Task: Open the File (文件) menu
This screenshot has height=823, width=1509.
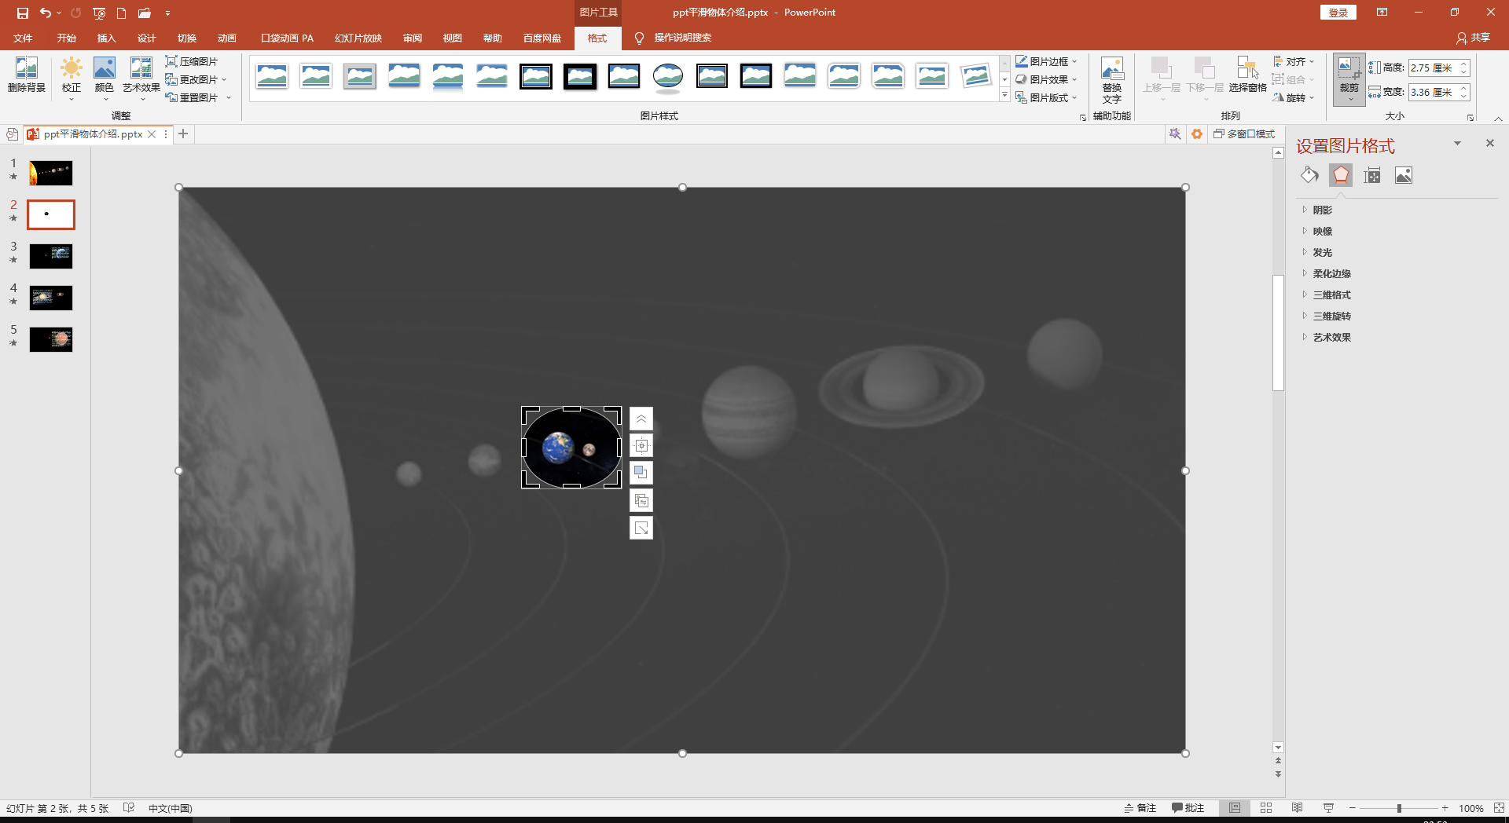Action: click(x=24, y=38)
